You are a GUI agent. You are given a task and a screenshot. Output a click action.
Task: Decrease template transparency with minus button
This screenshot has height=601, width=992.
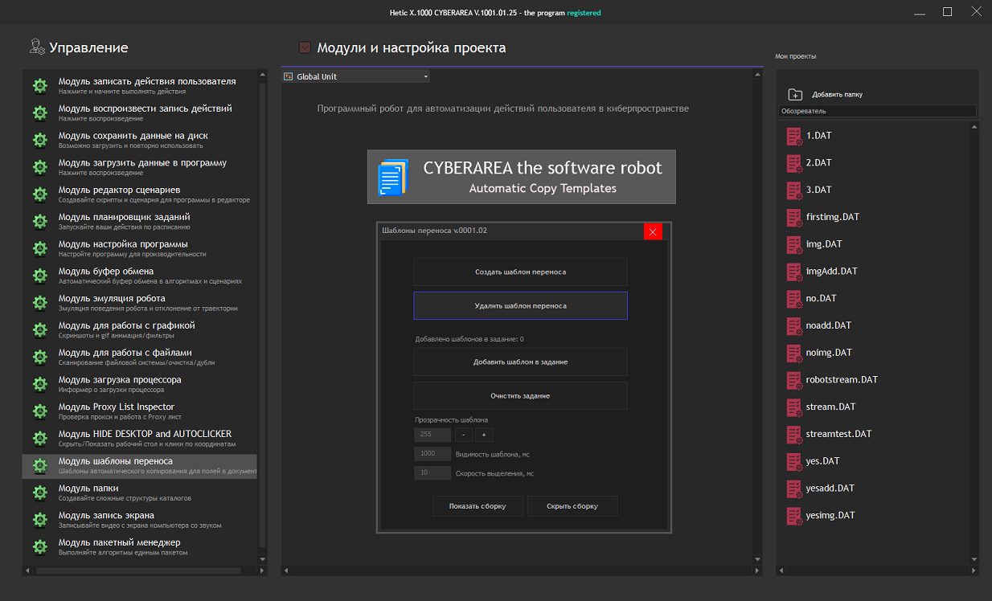464,435
